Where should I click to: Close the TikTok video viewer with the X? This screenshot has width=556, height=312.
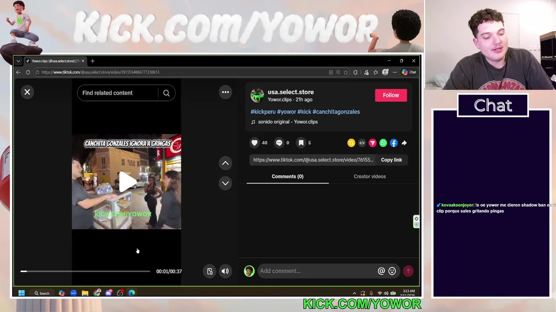click(27, 92)
